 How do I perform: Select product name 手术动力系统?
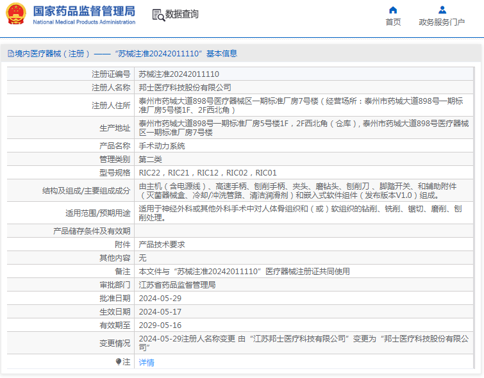(162, 146)
